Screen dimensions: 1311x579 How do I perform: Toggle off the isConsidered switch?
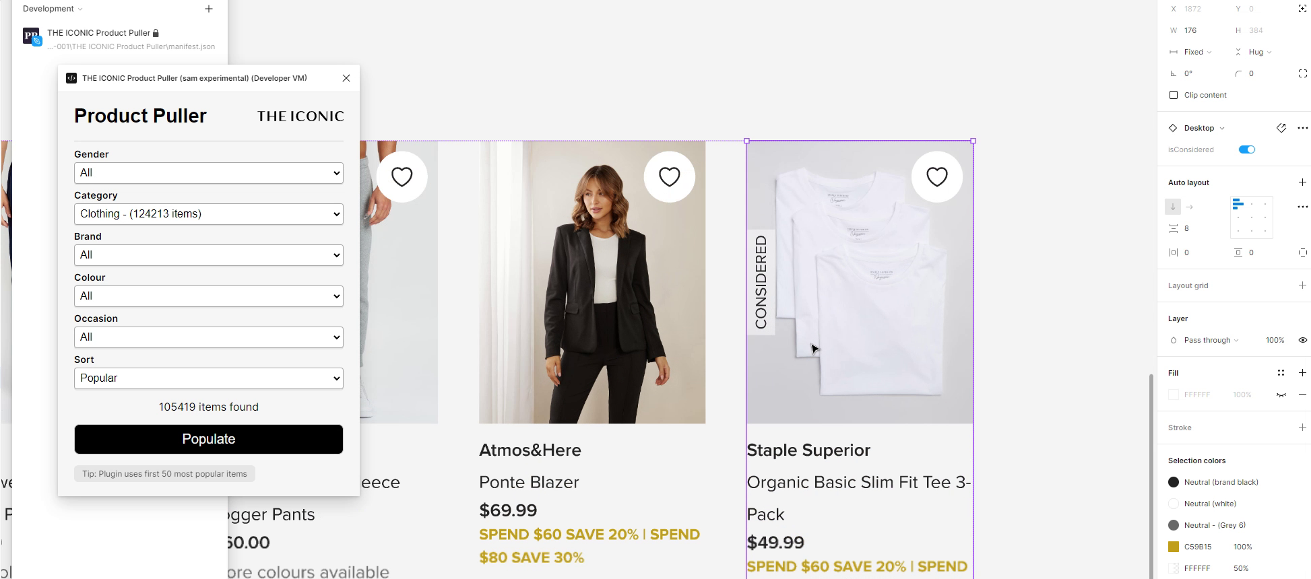coord(1247,149)
